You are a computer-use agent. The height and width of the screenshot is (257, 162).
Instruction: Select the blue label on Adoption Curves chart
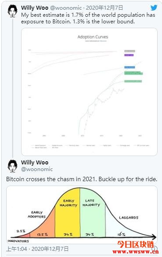coord(130,67)
